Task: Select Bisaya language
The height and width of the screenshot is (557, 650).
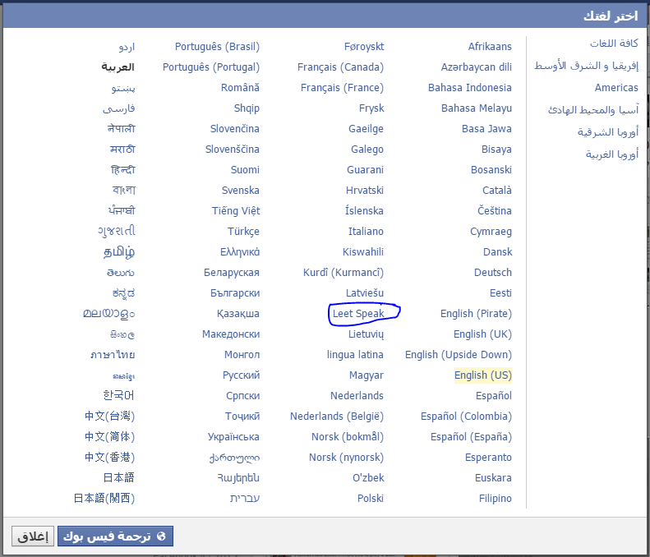Action: 496,150
